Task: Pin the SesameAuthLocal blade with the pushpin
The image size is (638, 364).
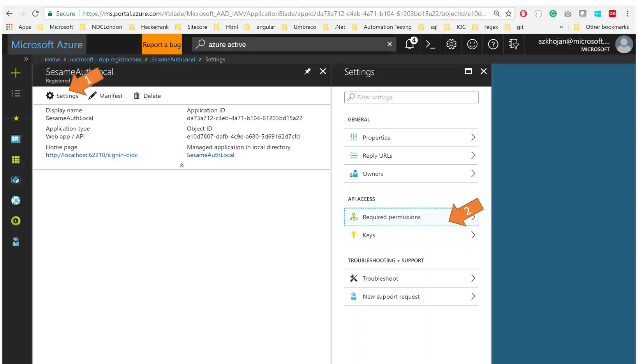Action: click(307, 71)
